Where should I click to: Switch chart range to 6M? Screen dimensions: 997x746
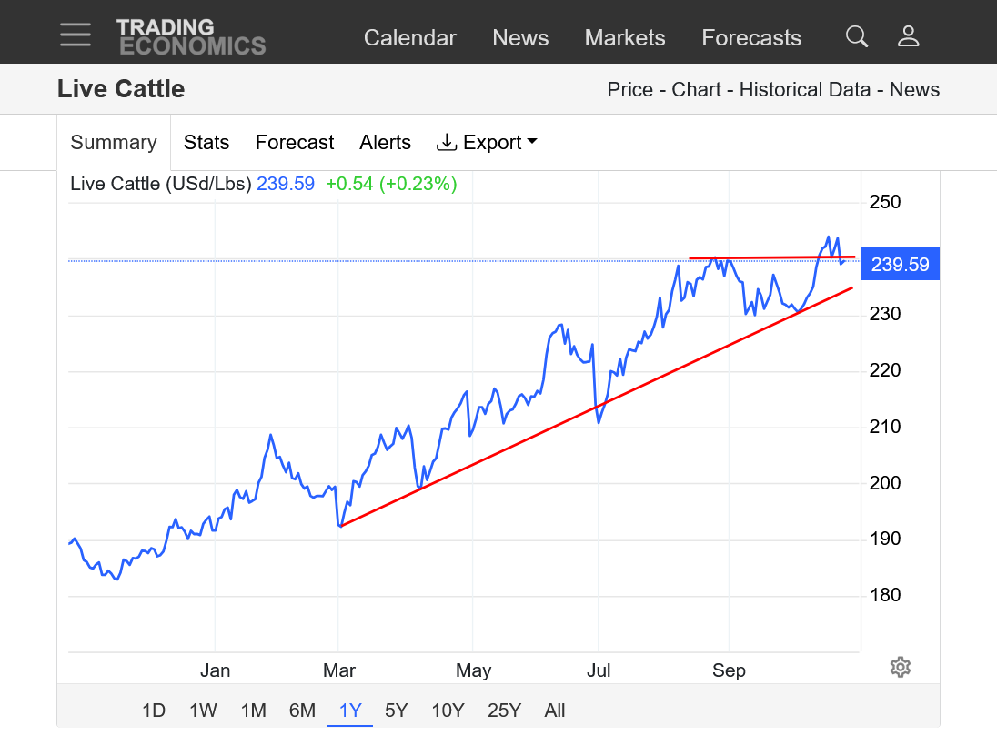(302, 711)
